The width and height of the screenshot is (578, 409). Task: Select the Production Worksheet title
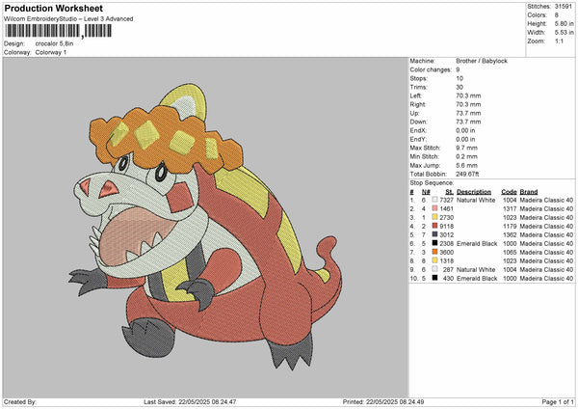tap(54, 8)
